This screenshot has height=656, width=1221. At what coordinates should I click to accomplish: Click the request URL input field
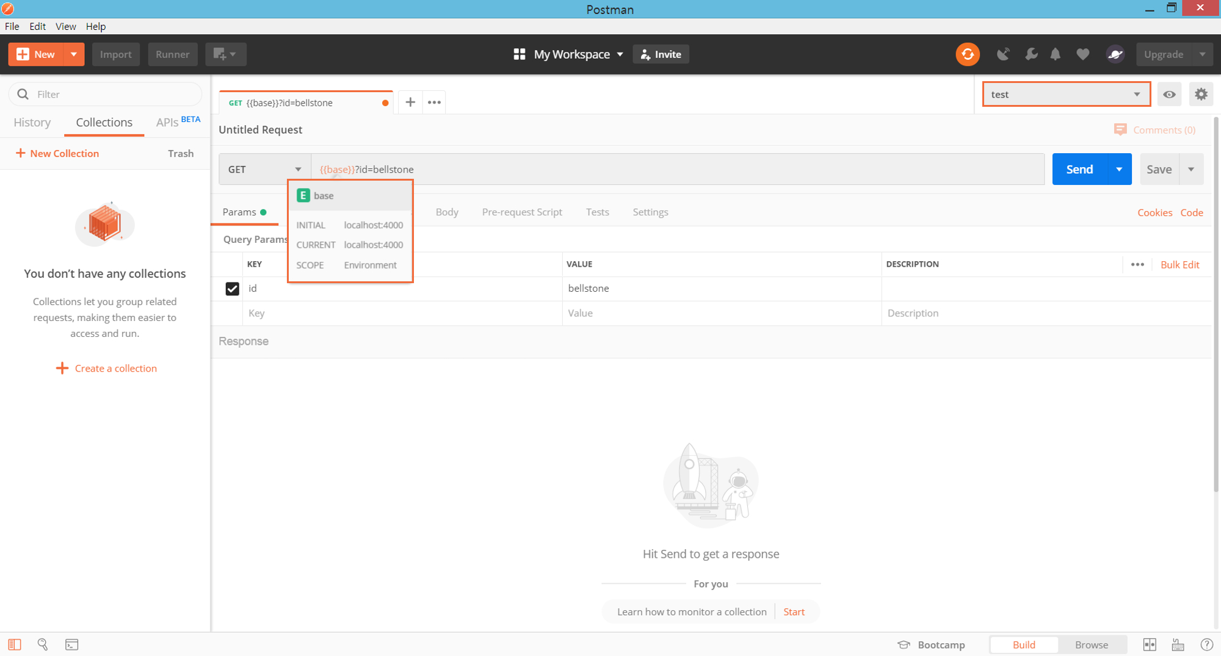[x=678, y=169]
